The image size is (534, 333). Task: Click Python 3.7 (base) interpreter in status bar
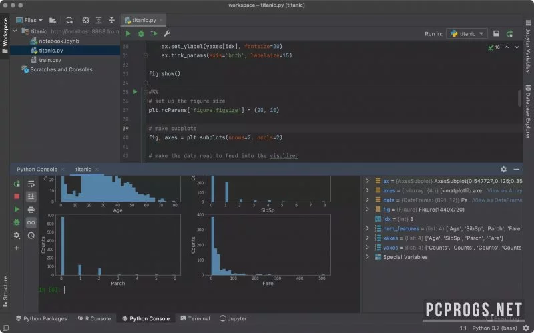pos(495,328)
